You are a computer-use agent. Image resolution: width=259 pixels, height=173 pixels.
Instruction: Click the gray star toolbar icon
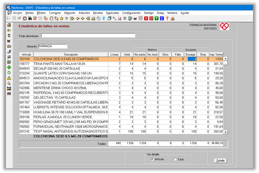click(x=67, y=19)
